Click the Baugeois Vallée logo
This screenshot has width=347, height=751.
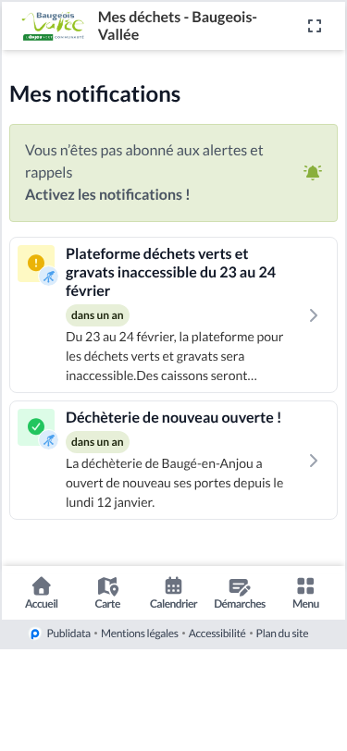(53, 26)
